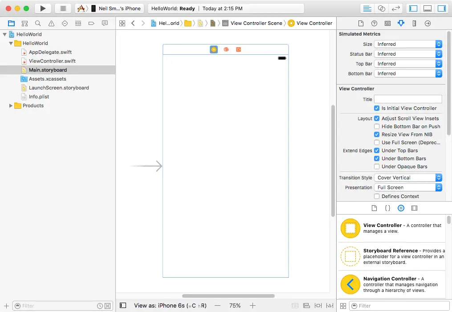Image resolution: width=452 pixels, height=312 pixels.
Task: Click the Stop button in toolbar
Action: (63, 8)
